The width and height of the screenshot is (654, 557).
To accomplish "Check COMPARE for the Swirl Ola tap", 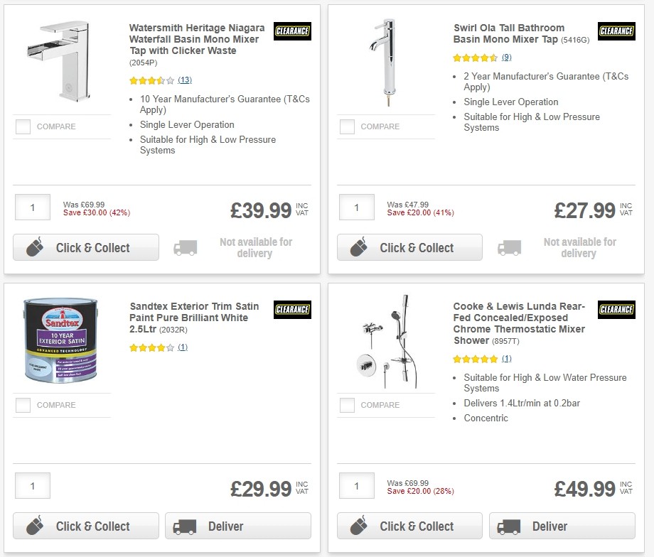I will coord(347,126).
